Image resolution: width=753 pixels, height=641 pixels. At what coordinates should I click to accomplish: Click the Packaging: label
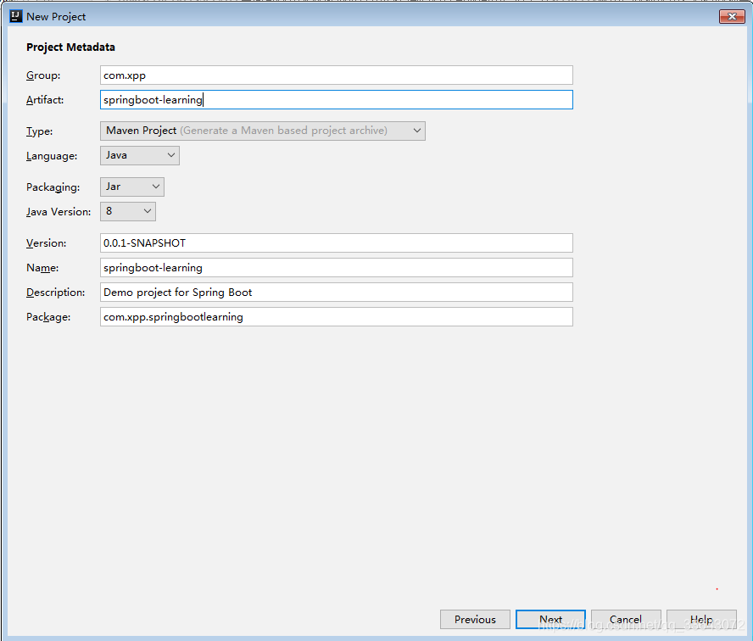(53, 187)
